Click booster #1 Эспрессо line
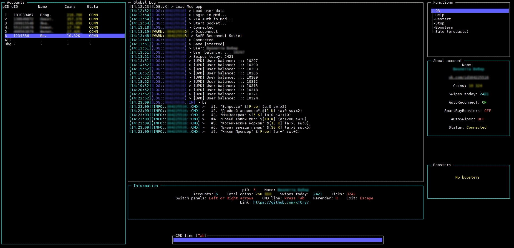Image resolution: width=514 pixels, height=248 pixels. (208, 107)
